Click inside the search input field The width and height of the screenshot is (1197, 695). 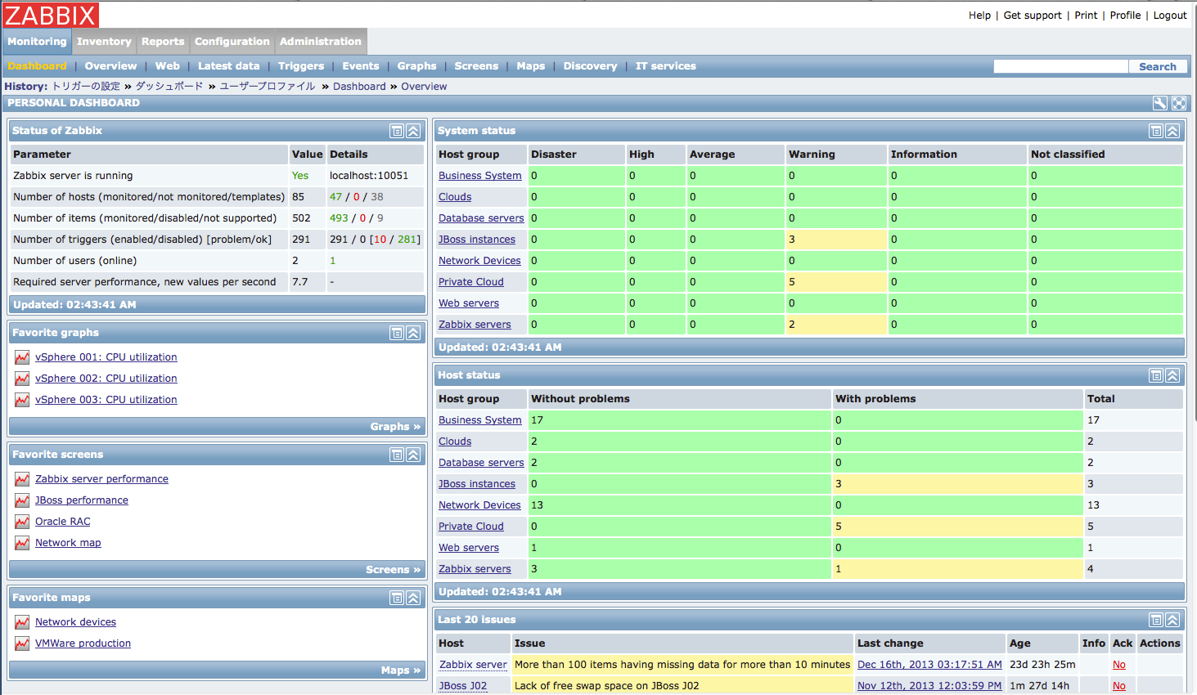pyautogui.click(x=1060, y=65)
